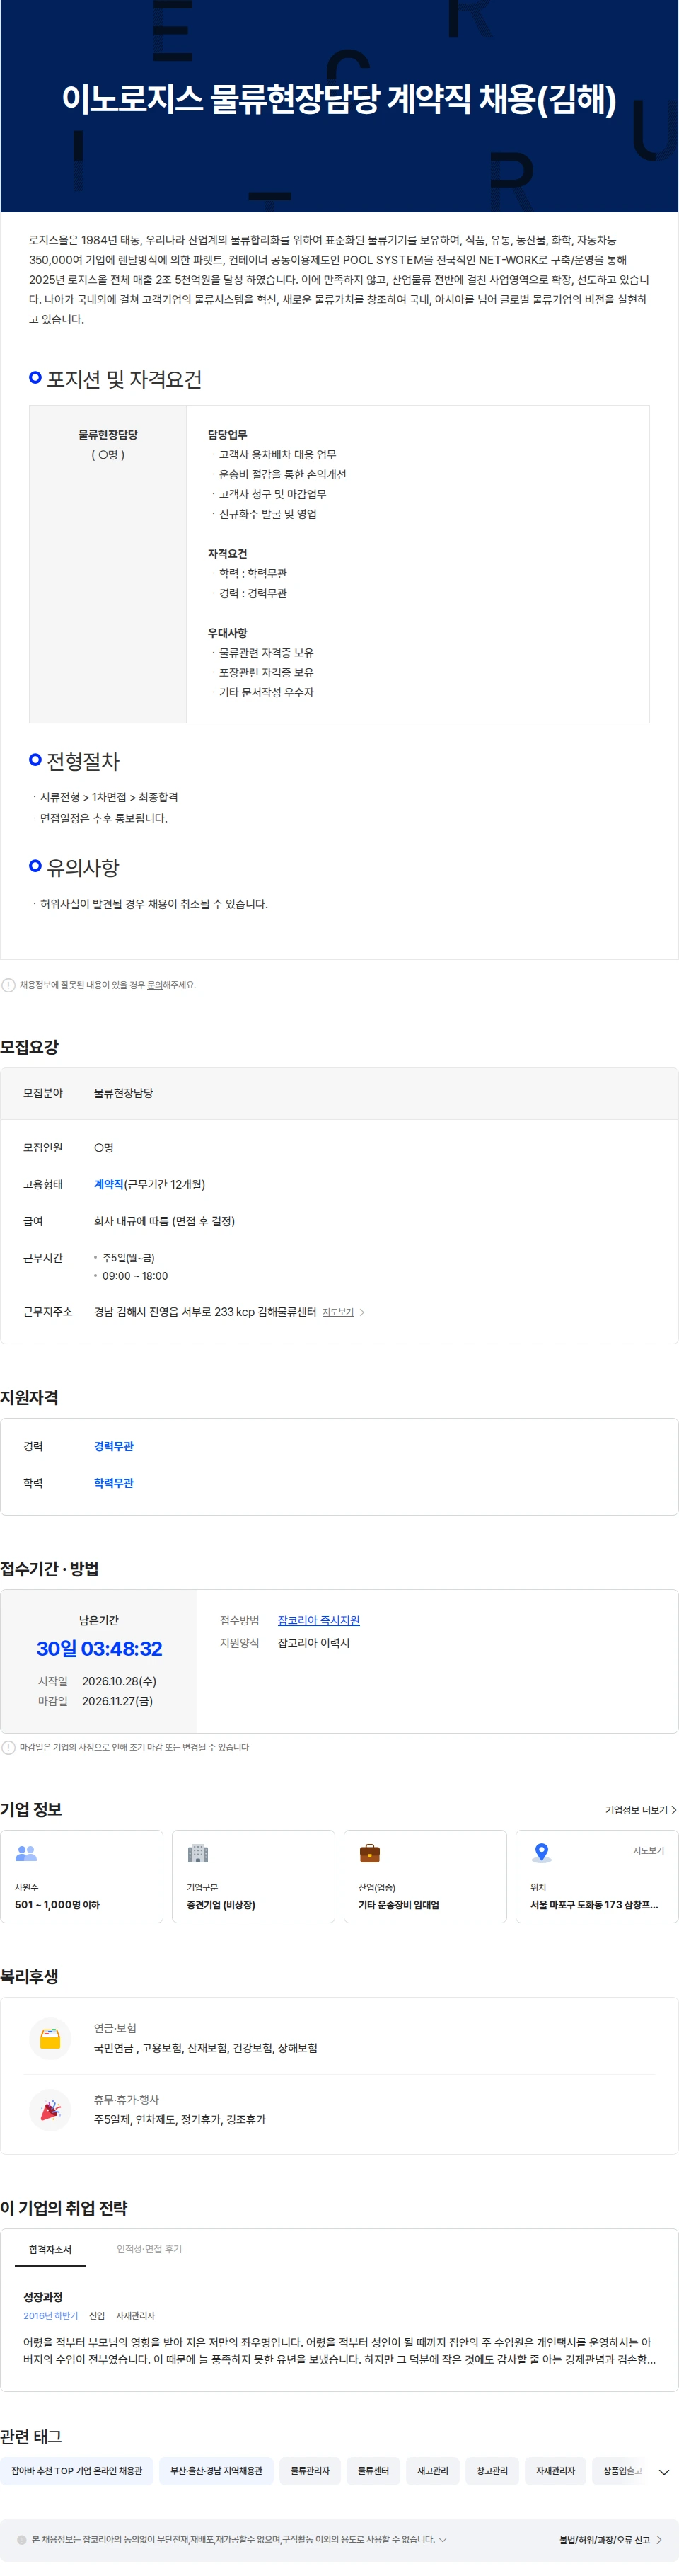Click the info icon in the footer notice

[x=22, y=2539]
